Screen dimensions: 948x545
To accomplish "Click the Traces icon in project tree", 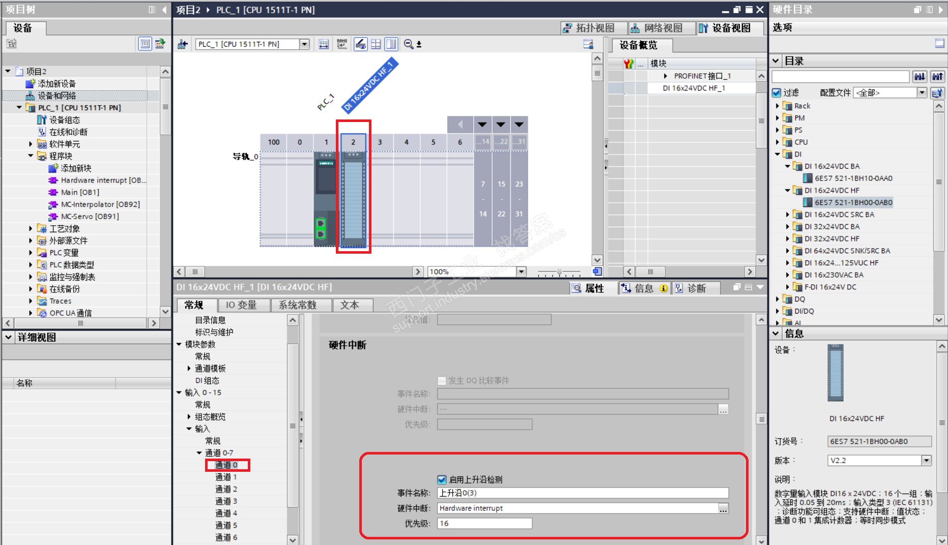I will [42, 301].
